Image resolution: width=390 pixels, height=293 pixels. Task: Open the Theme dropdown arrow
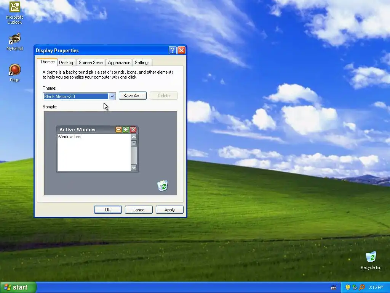click(112, 96)
